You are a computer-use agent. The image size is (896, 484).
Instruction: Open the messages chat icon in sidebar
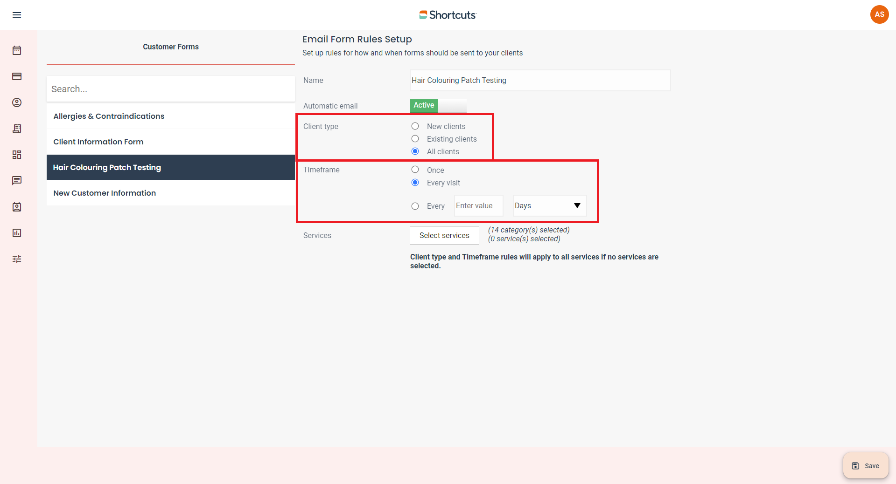[x=17, y=181]
